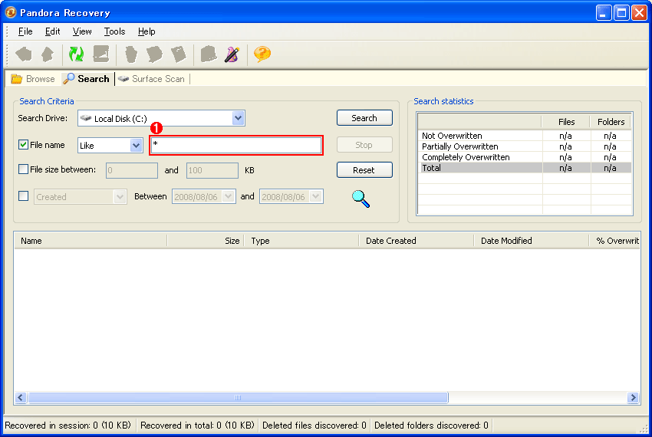Image resolution: width=652 pixels, height=437 pixels.
Task: Open the Search Drive dropdown
Action: click(x=238, y=118)
